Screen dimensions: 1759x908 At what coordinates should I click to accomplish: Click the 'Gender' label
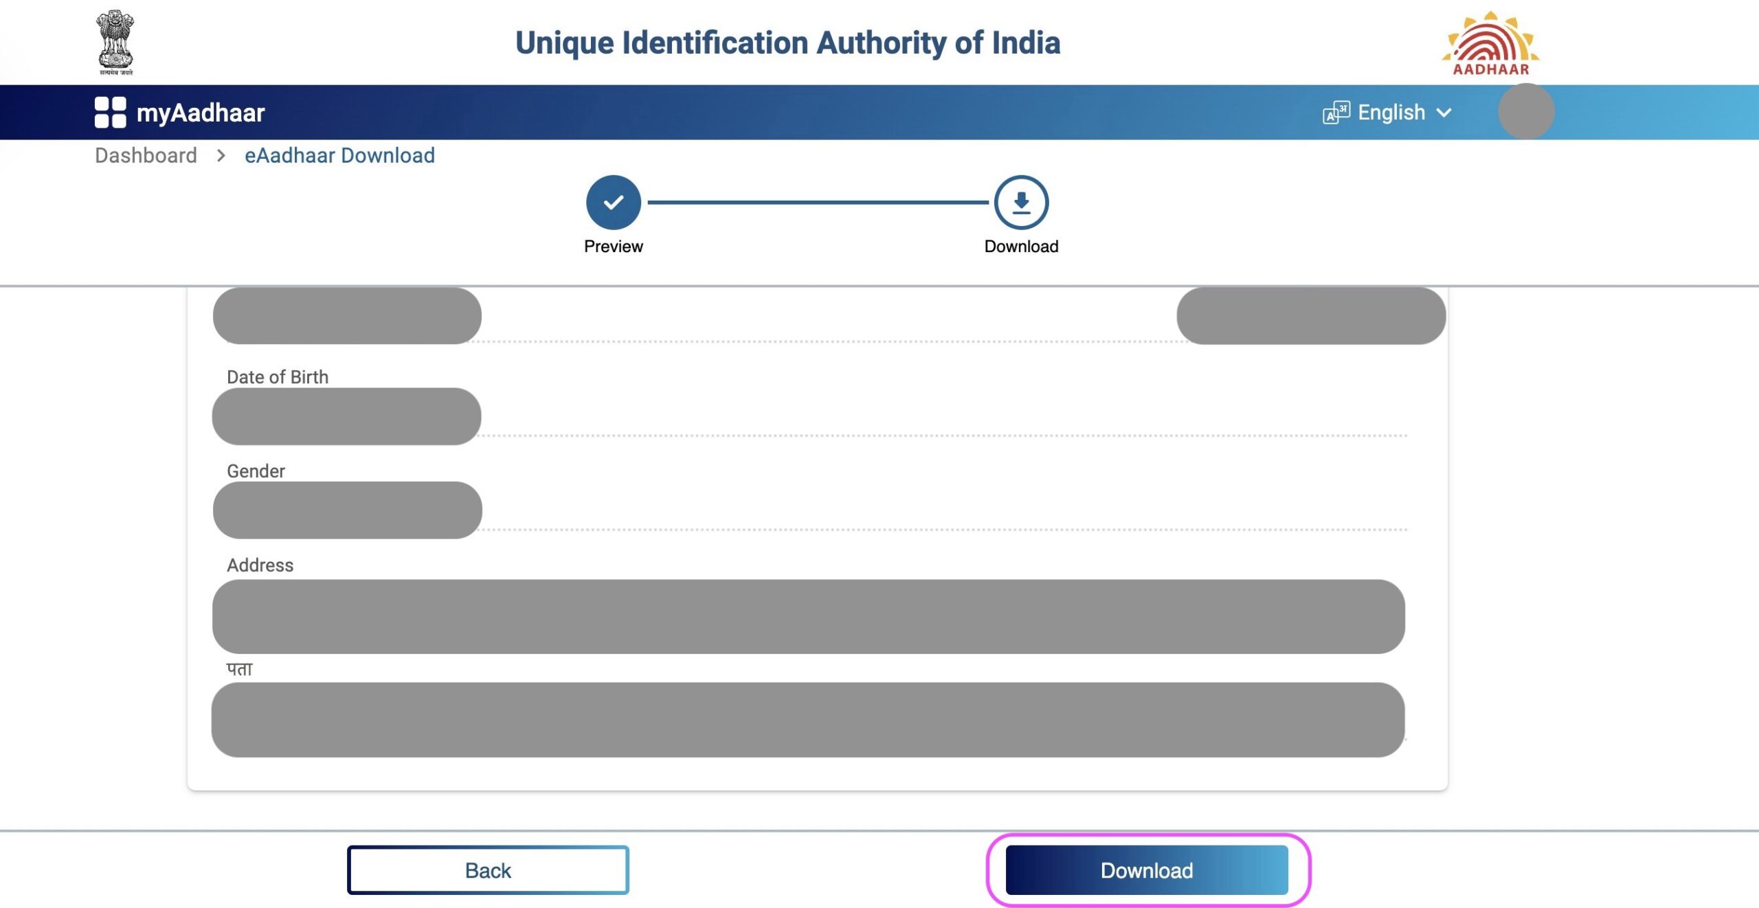pos(256,471)
